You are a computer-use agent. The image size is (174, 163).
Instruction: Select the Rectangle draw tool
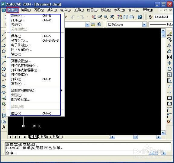click(4, 57)
